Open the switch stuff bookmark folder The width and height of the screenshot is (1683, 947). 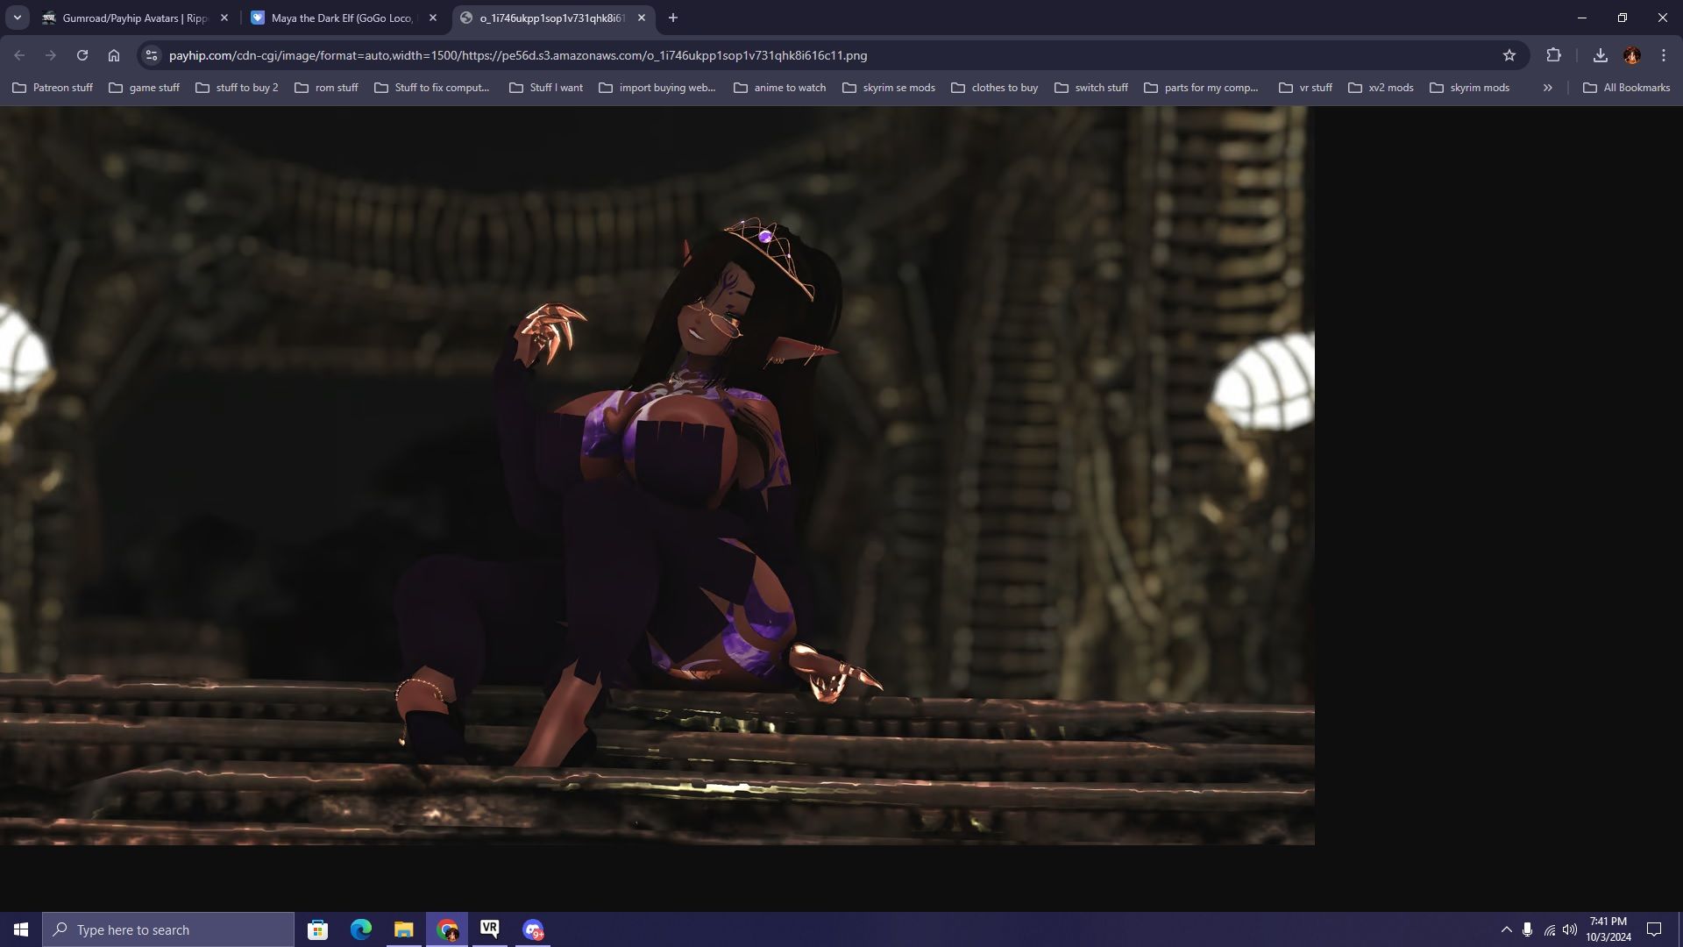1091,88
